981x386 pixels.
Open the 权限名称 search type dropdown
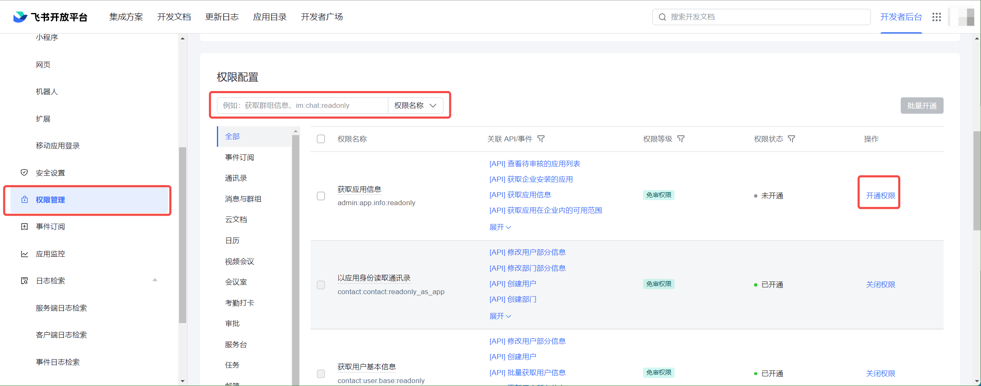point(415,105)
